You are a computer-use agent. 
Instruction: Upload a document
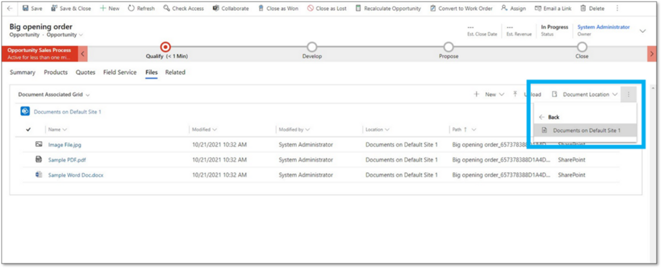[x=527, y=95]
